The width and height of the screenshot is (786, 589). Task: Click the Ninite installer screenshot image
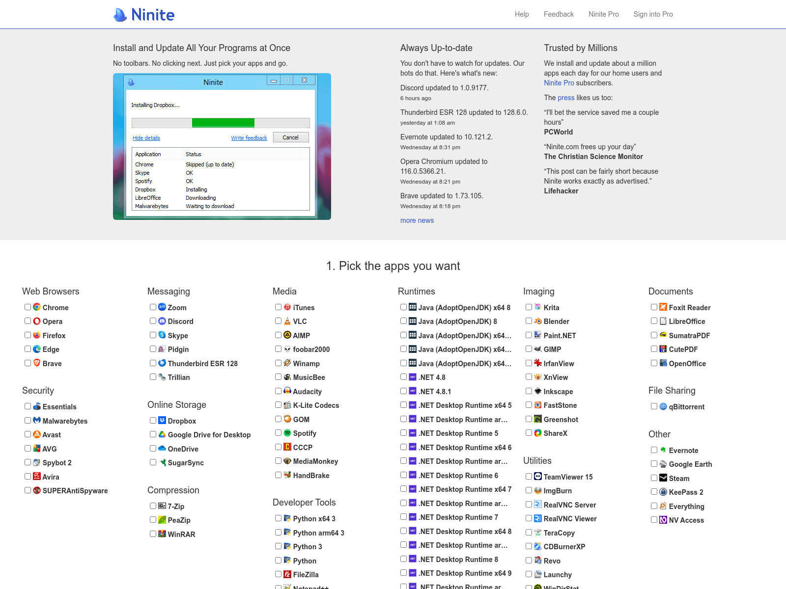[222, 146]
